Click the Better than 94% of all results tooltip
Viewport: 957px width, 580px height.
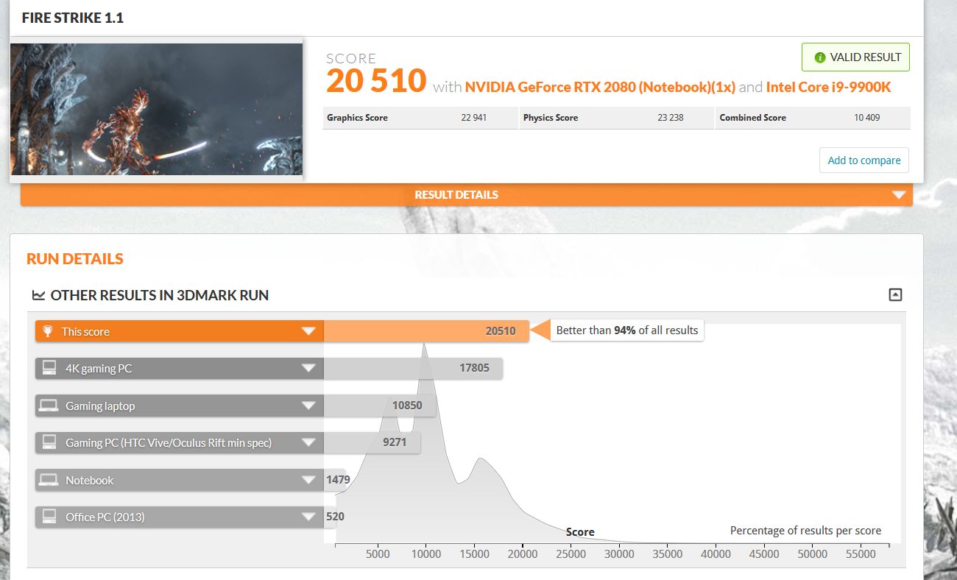tap(626, 330)
